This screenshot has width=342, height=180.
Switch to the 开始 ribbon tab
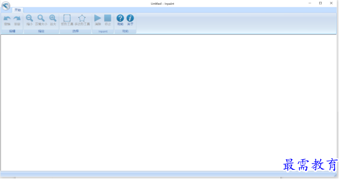coord(17,10)
